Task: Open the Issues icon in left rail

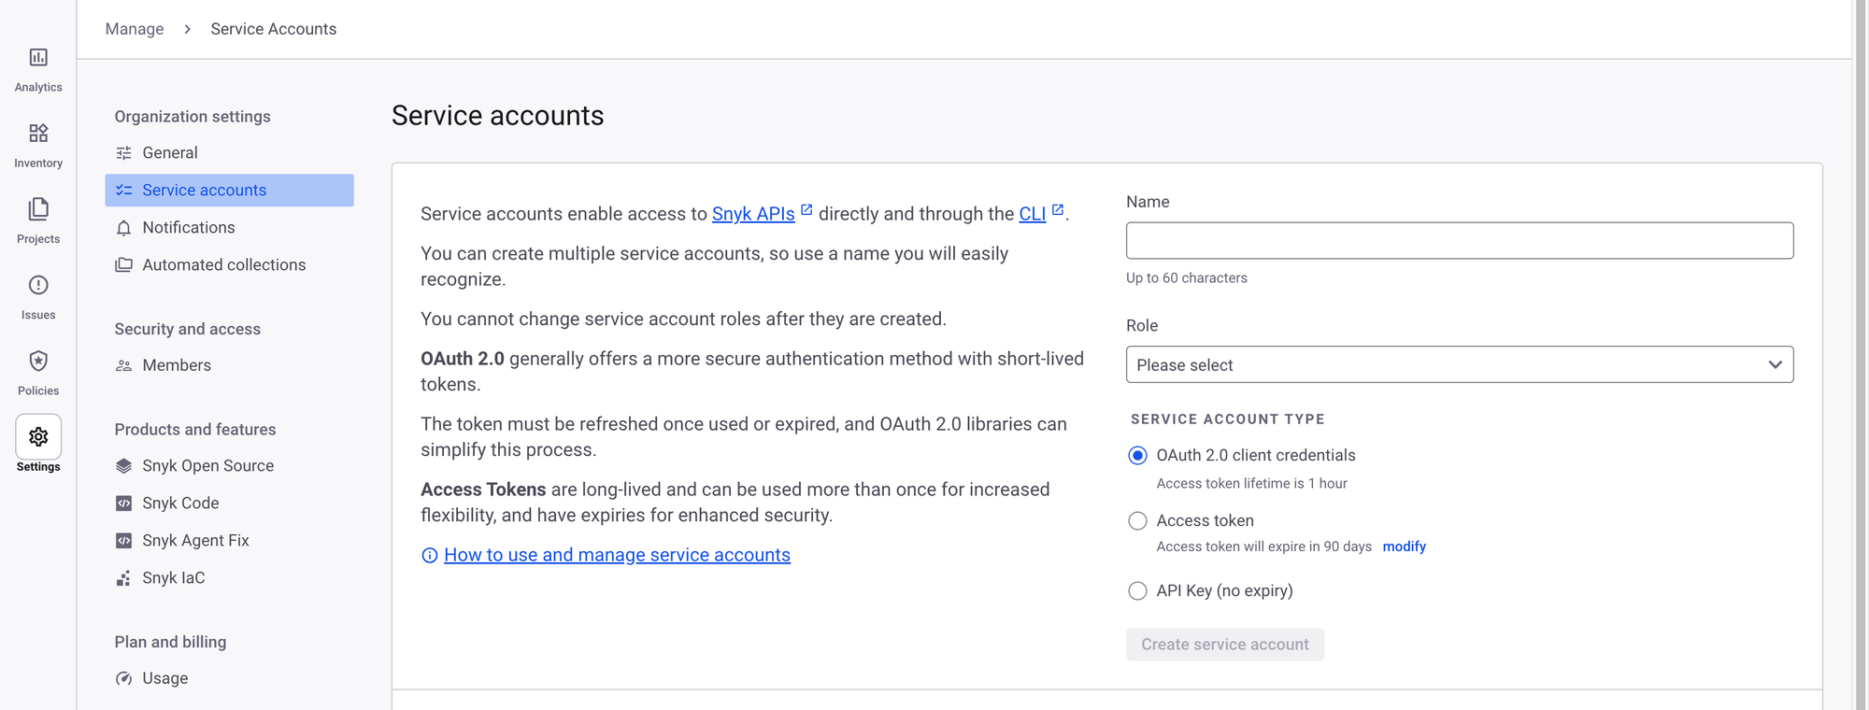Action: (38, 285)
